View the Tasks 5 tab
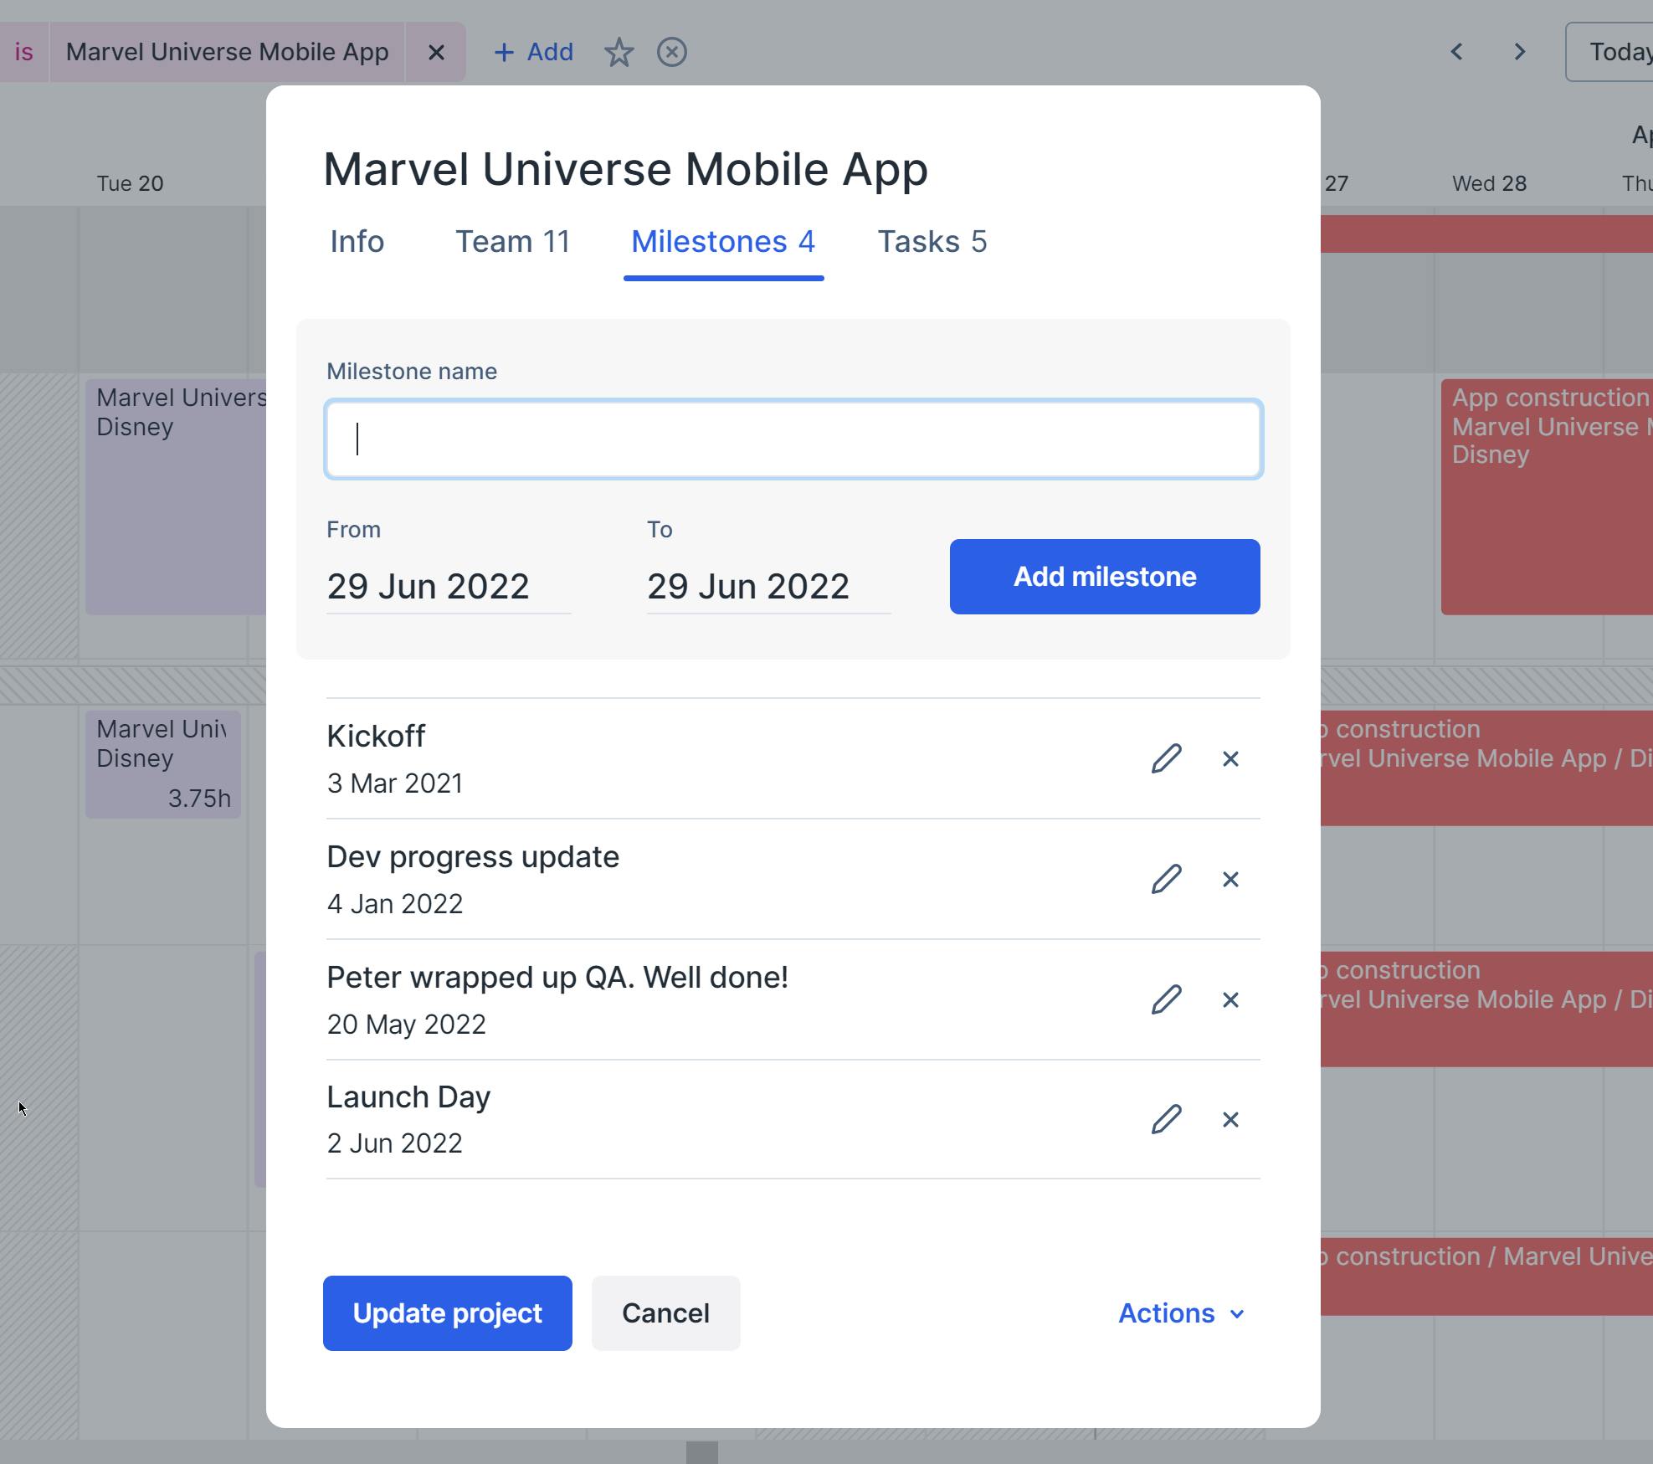The width and height of the screenshot is (1653, 1464). coord(932,242)
